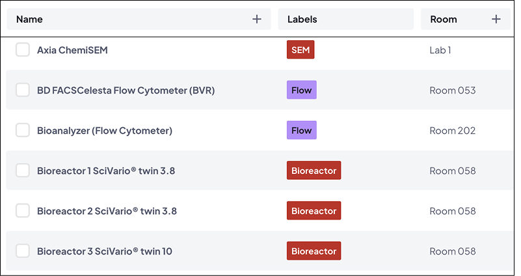The width and height of the screenshot is (521, 276).
Task: Select the BD FACSCelesta Flow Cytometer checkbox
Action: (23, 90)
